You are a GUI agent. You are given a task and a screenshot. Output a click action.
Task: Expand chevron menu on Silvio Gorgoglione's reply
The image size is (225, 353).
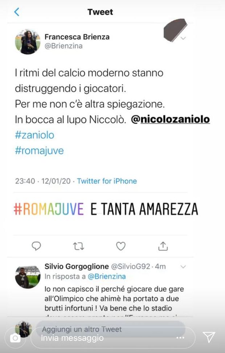tap(183, 267)
